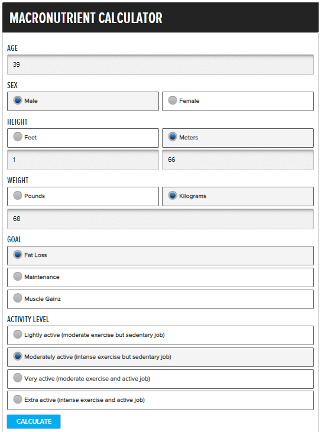Set activity level to Very active

[x=160, y=379]
